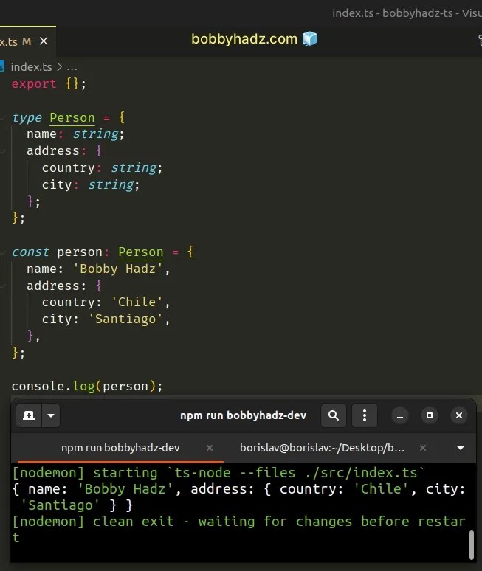
Task: Click the 'Santiago' string in editor
Action: 125,319
